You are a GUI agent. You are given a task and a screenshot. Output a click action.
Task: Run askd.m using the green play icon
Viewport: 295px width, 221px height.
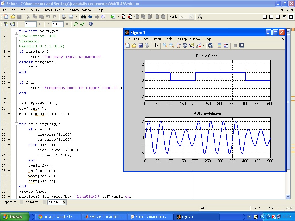(x=113, y=17)
